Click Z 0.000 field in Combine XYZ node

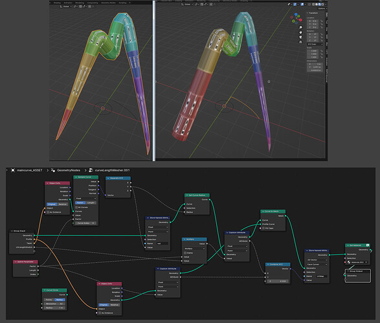tap(278, 281)
